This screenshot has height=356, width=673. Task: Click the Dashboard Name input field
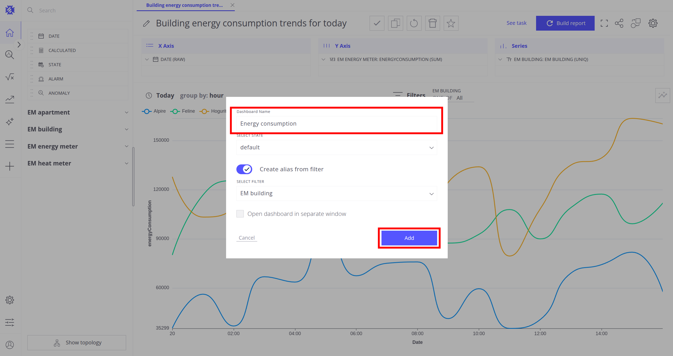[x=337, y=124]
